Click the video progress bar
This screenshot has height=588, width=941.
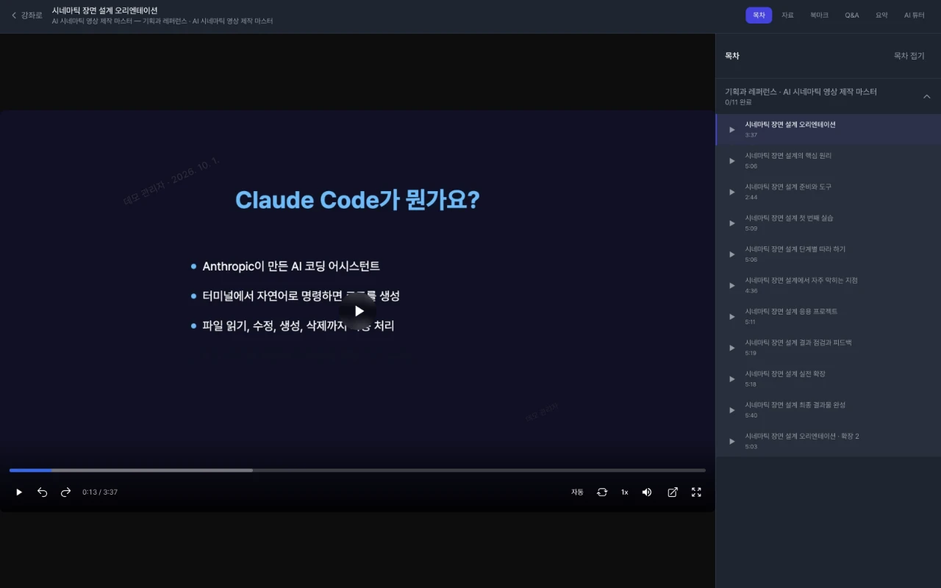(x=357, y=470)
